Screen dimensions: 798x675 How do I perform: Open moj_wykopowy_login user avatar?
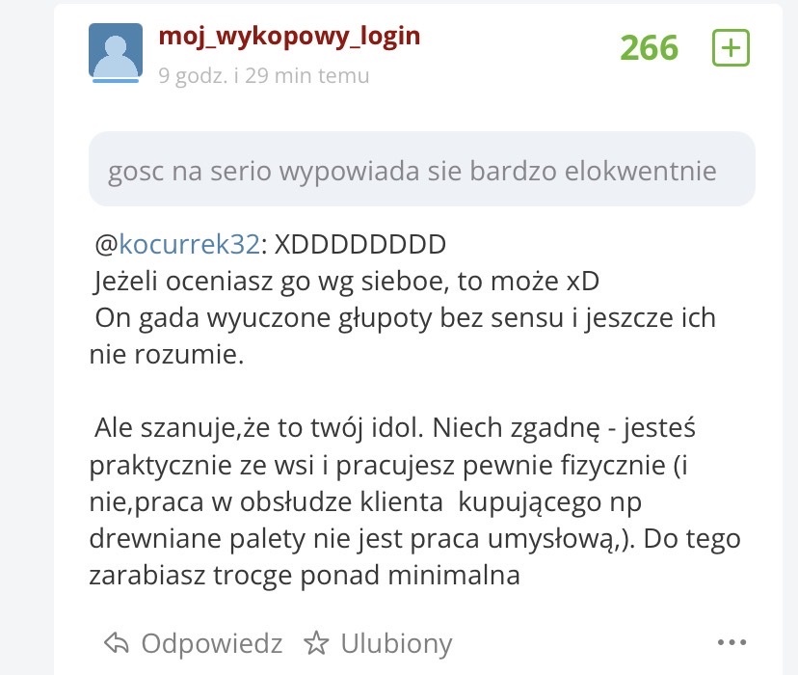(116, 50)
